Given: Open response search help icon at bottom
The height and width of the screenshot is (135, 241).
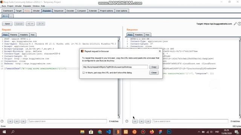Looking at the screenshot, I should point(127,121).
